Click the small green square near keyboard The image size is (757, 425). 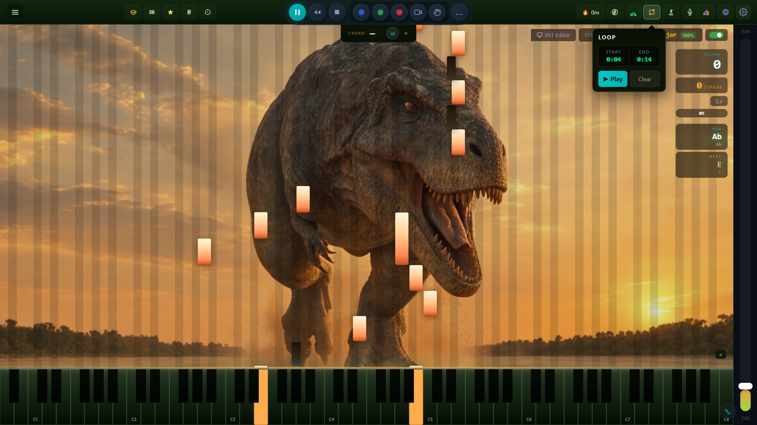(x=721, y=355)
